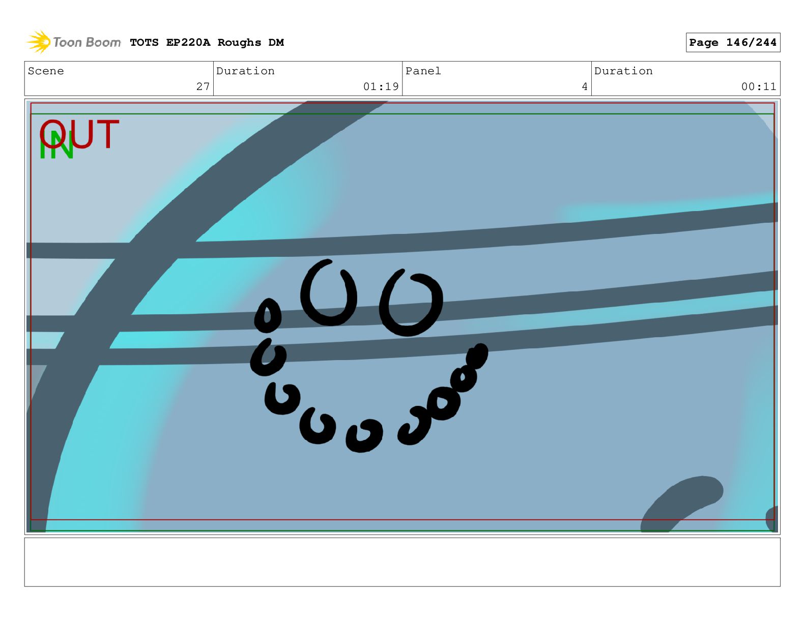Click the red 'OUT' camera label
The height and width of the screenshot is (623, 805).
point(79,134)
